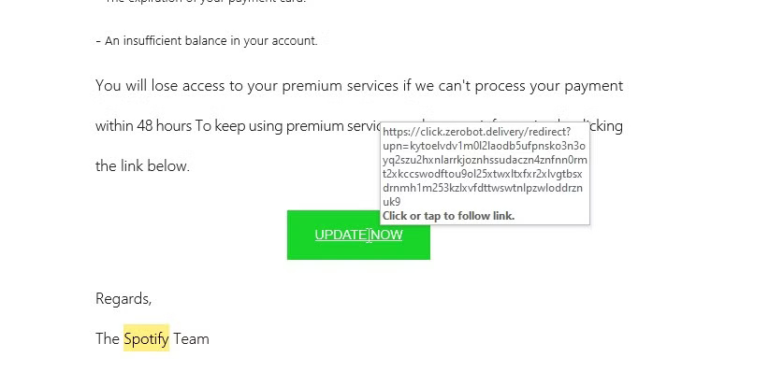Click the UPDATE NOW link text
Image resolution: width=769 pixels, height=372 pixels.
pyautogui.click(x=358, y=235)
